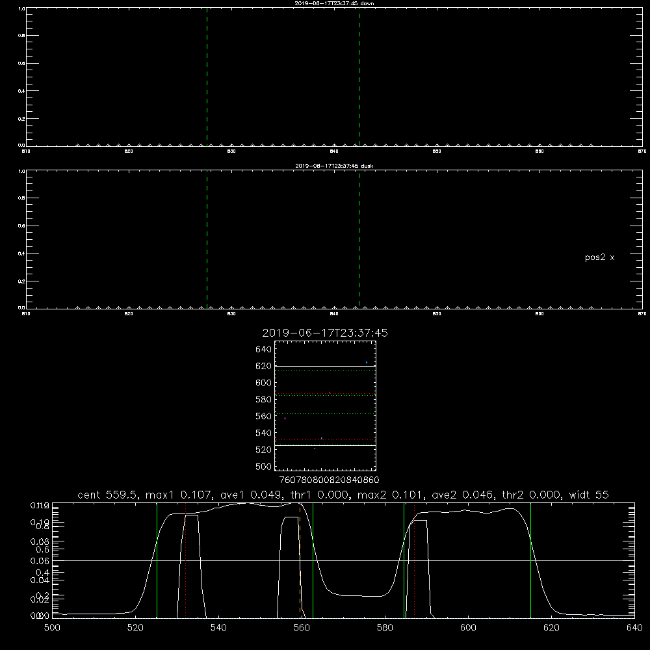The width and height of the screenshot is (650, 650).
Task: Click the 580 label on bottom plot x-axis
Action: pyautogui.click(x=385, y=628)
